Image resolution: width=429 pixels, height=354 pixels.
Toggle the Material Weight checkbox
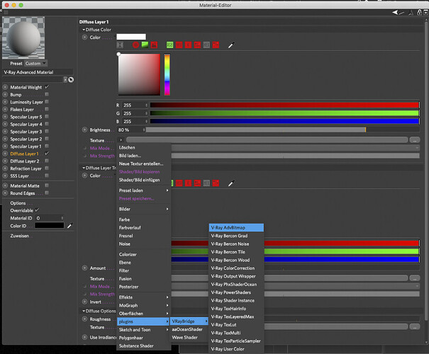click(47, 87)
